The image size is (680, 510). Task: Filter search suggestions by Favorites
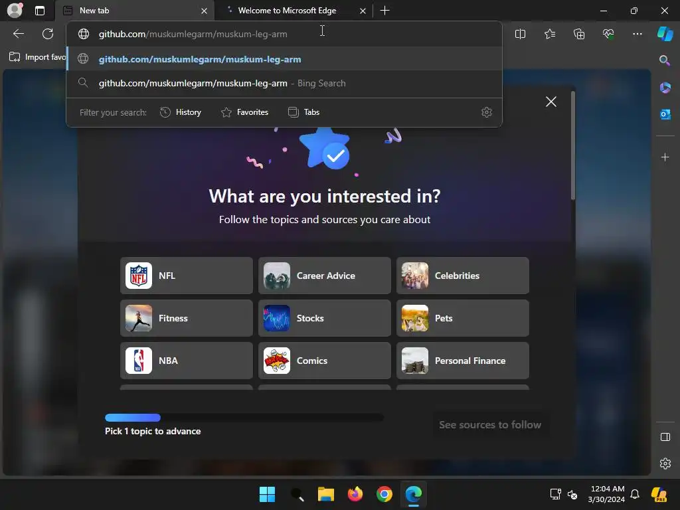coord(244,112)
